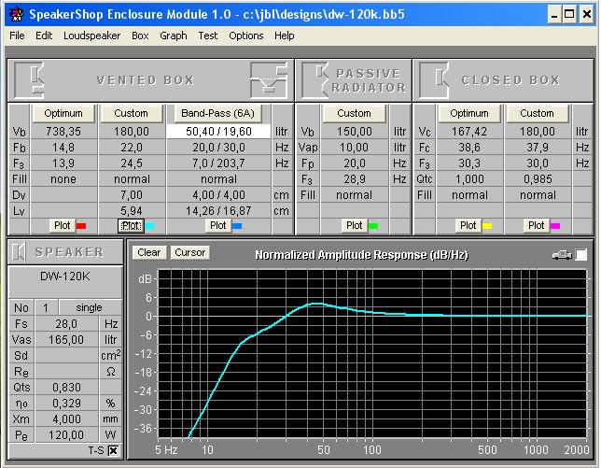Click the vented box enclosure icon
601x468 pixels.
[x=29, y=80]
